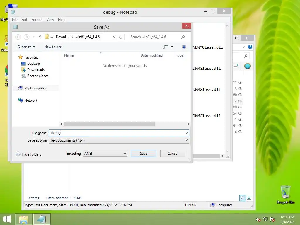Click Computer in Explorer status bar
This screenshot has width=300, height=225.
pyautogui.click(x=221, y=205)
